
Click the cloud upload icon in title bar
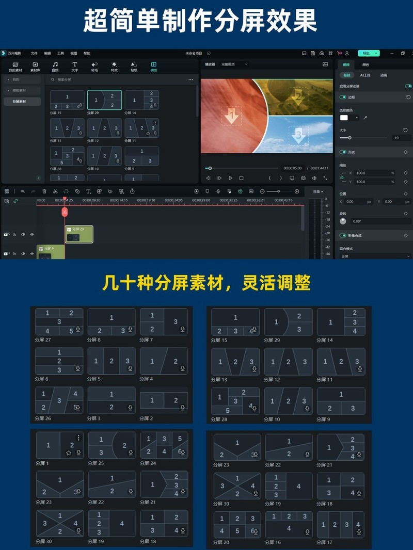pos(322,53)
